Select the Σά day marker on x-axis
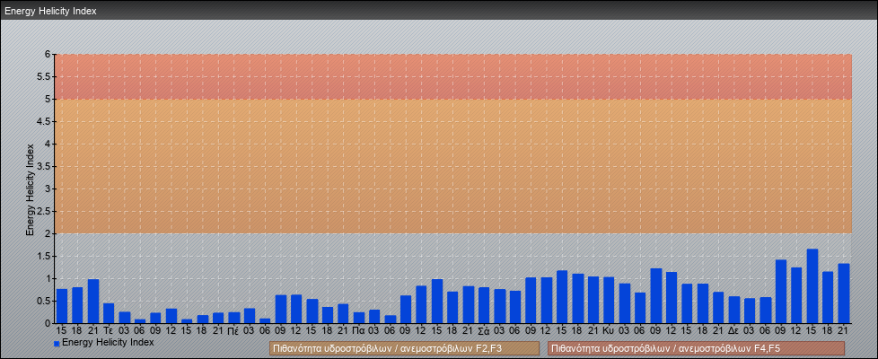The width and height of the screenshot is (878, 359). [484, 330]
